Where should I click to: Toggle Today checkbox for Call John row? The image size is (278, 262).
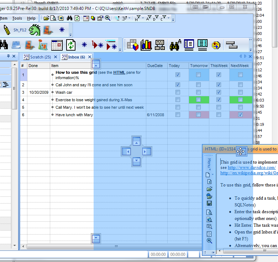tap(178, 85)
